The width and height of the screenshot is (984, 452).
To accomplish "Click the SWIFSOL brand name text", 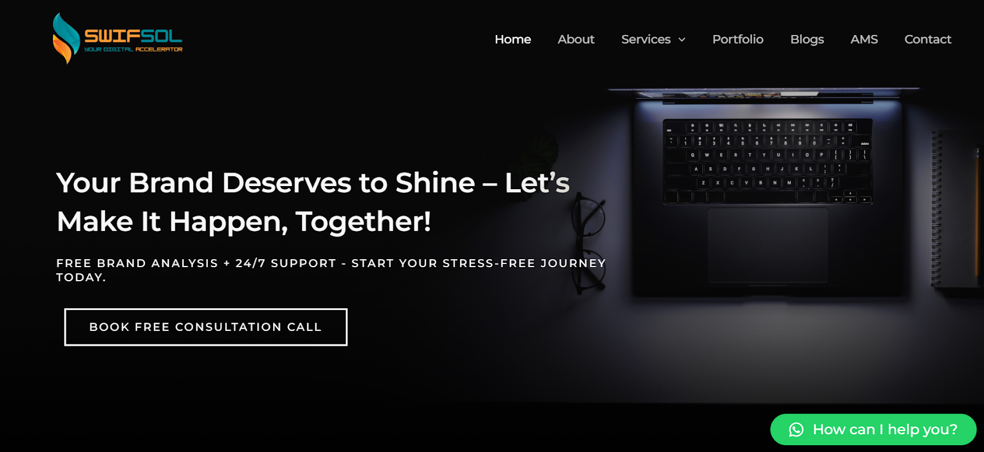I will click(133, 36).
